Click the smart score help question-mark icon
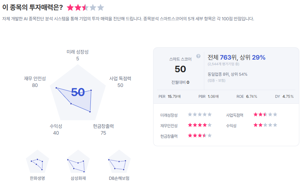The image size is (307, 190). click(198, 56)
